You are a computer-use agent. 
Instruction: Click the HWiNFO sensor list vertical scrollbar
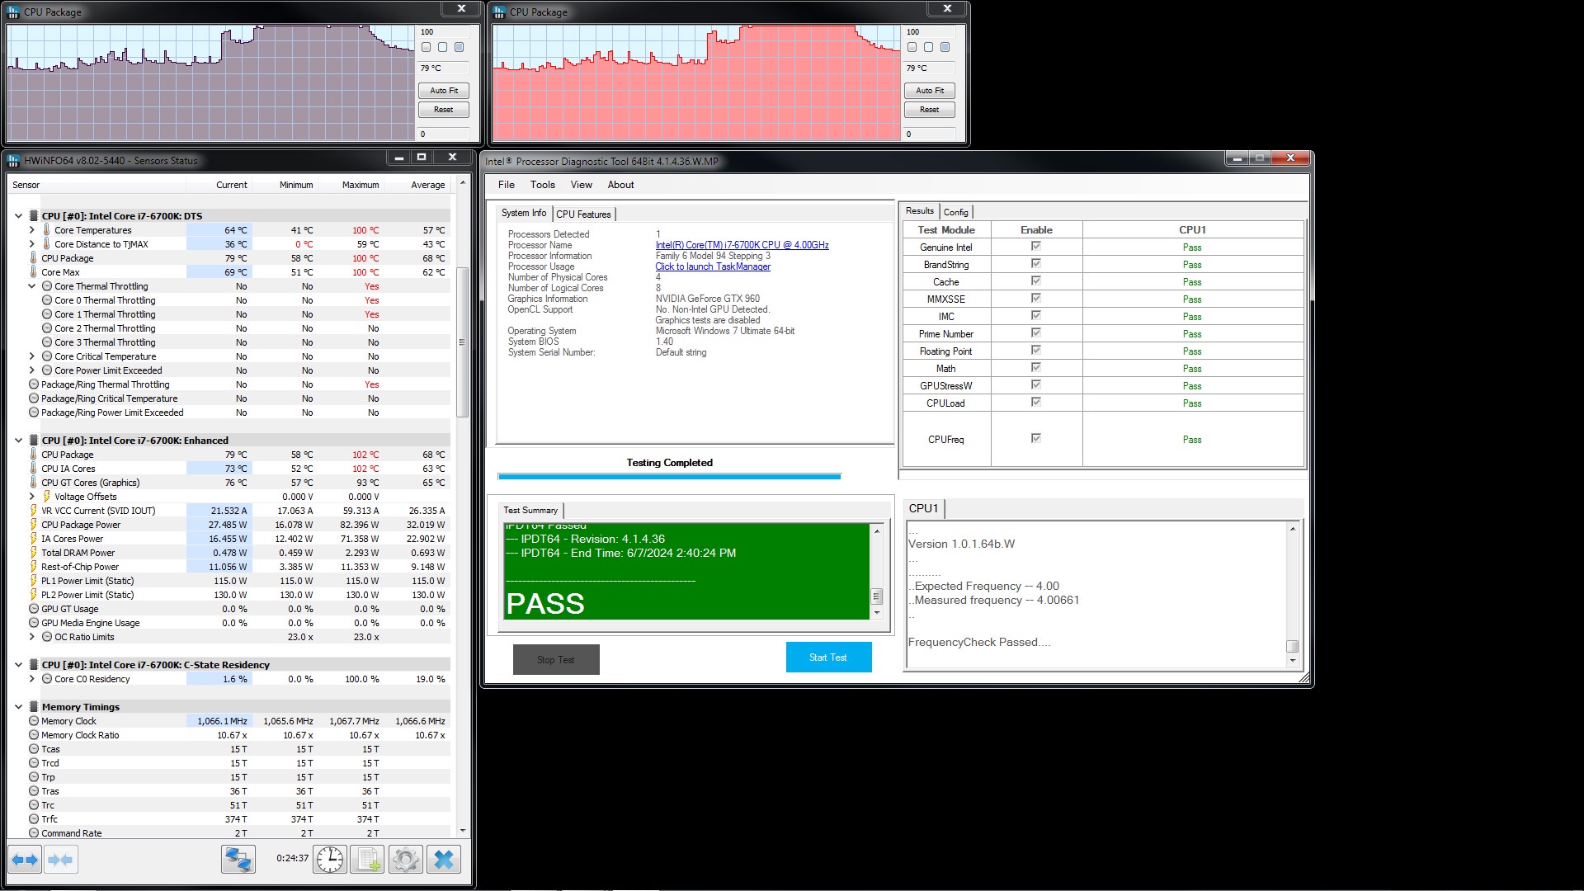click(462, 342)
